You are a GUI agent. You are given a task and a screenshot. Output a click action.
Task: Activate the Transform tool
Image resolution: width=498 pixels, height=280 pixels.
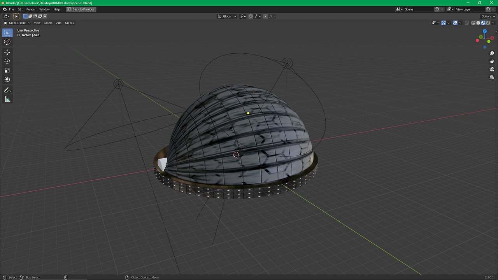7,79
